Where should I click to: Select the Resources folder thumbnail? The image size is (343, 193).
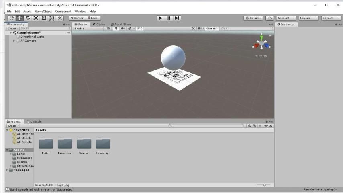(x=65, y=144)
